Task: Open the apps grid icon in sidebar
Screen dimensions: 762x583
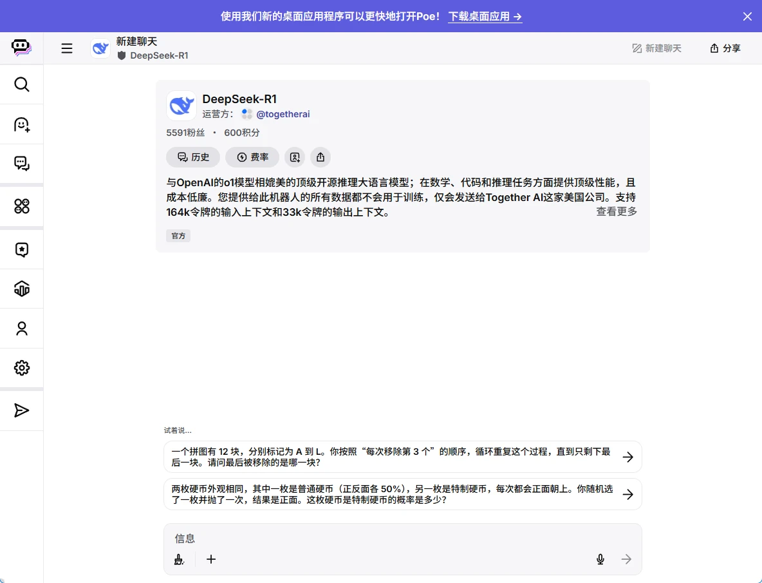Action: 21,206
